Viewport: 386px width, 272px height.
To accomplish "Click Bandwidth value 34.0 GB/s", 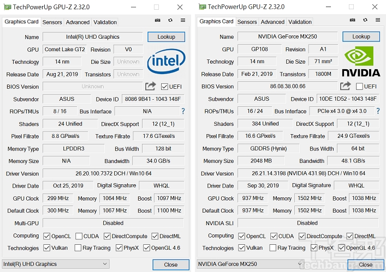I will [x=158, y=161].
